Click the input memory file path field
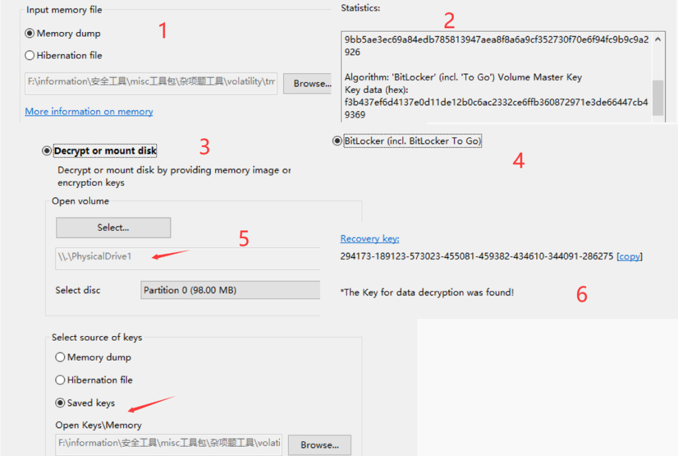678x456 pixels. point(151,83)
